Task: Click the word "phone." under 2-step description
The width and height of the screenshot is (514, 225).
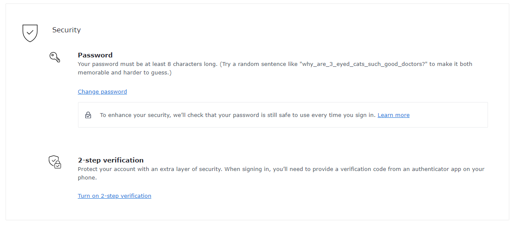Action: pos(87,178)
